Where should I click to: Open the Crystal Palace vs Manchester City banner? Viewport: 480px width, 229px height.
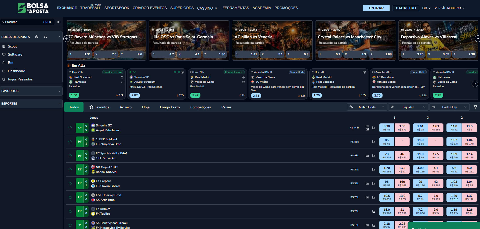pos(355,40)
